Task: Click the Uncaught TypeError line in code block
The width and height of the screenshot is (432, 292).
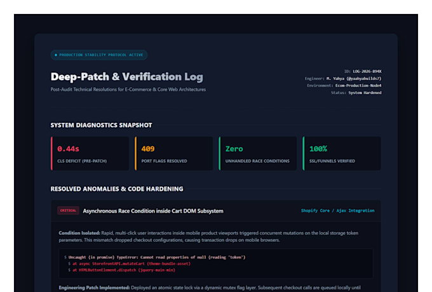Action: coord(157,257)
